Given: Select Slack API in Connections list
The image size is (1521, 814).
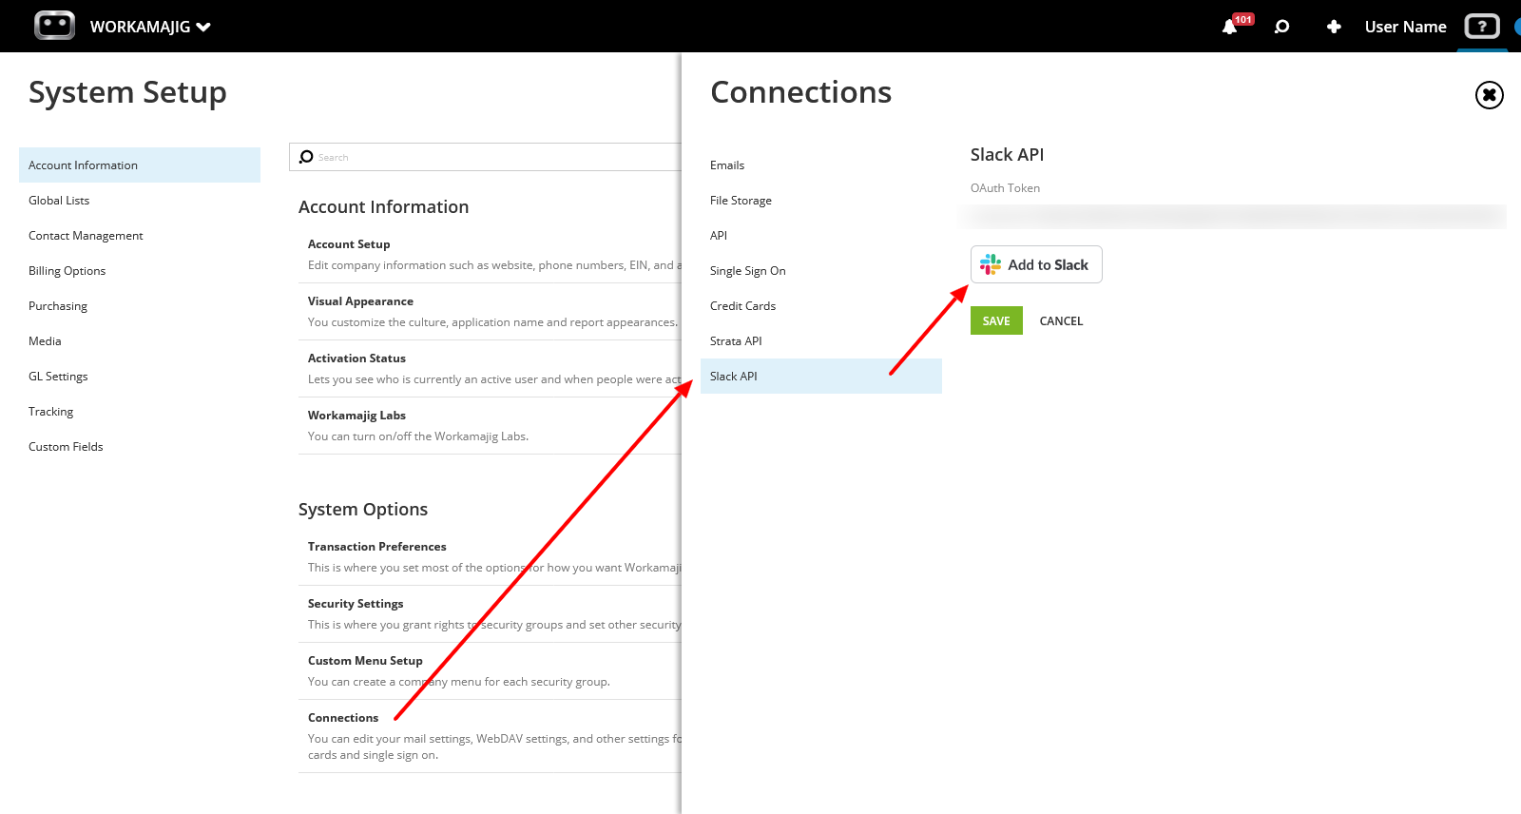Looking at the screenshot, I should [821, 377].
